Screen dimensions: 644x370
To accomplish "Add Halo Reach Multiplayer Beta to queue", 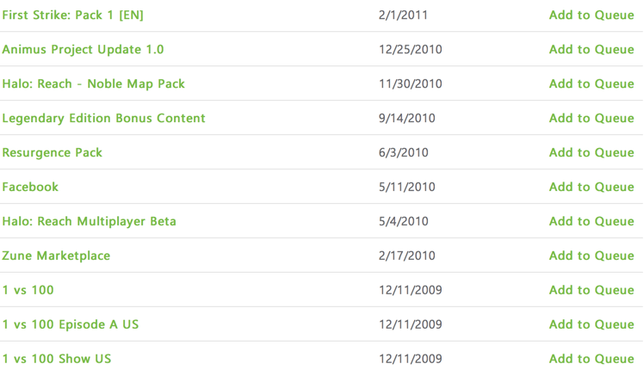I will click(x=591, y=221).
